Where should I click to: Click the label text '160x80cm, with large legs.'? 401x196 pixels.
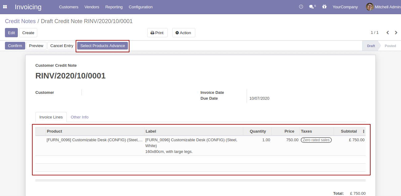click(169, 152)
